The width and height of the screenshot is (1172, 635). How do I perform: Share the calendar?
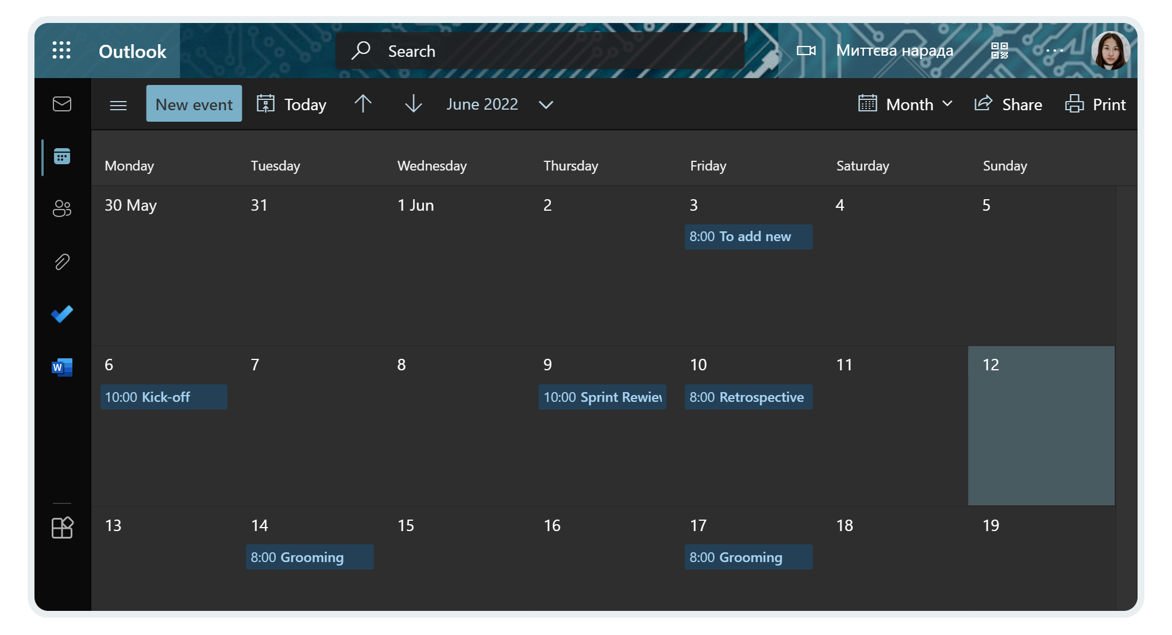1008,104
